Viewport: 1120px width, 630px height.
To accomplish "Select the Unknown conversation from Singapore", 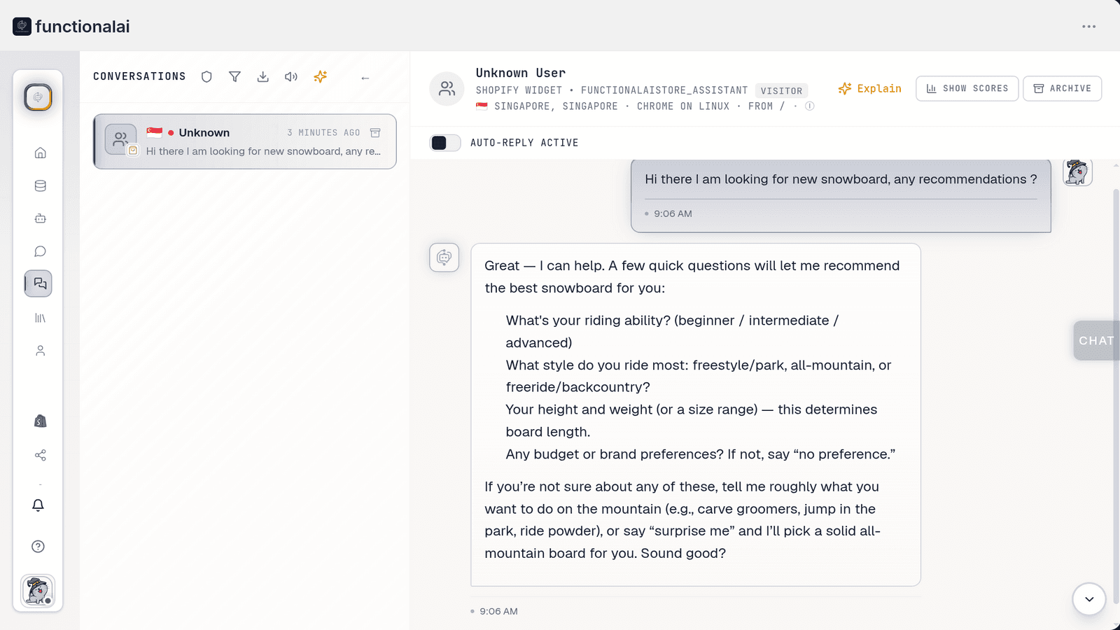I will (245, 141).
